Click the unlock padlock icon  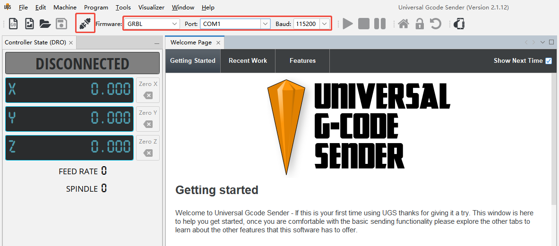(420, 24)
